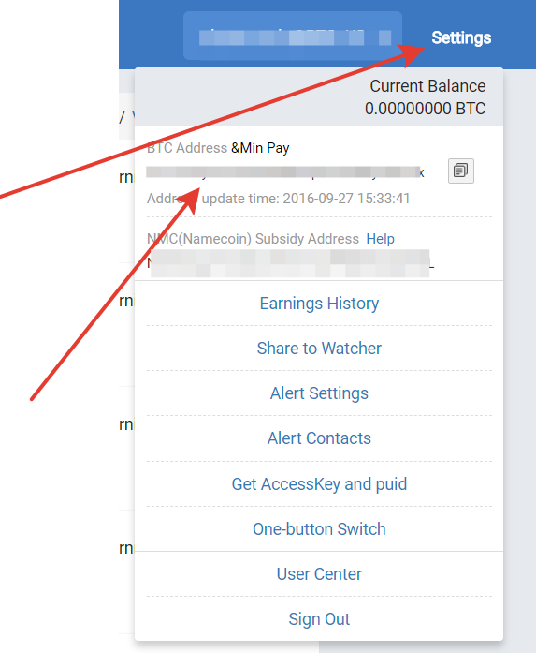536x653 pixels.
Task: Click the BTC Address label
Action: 187,148
